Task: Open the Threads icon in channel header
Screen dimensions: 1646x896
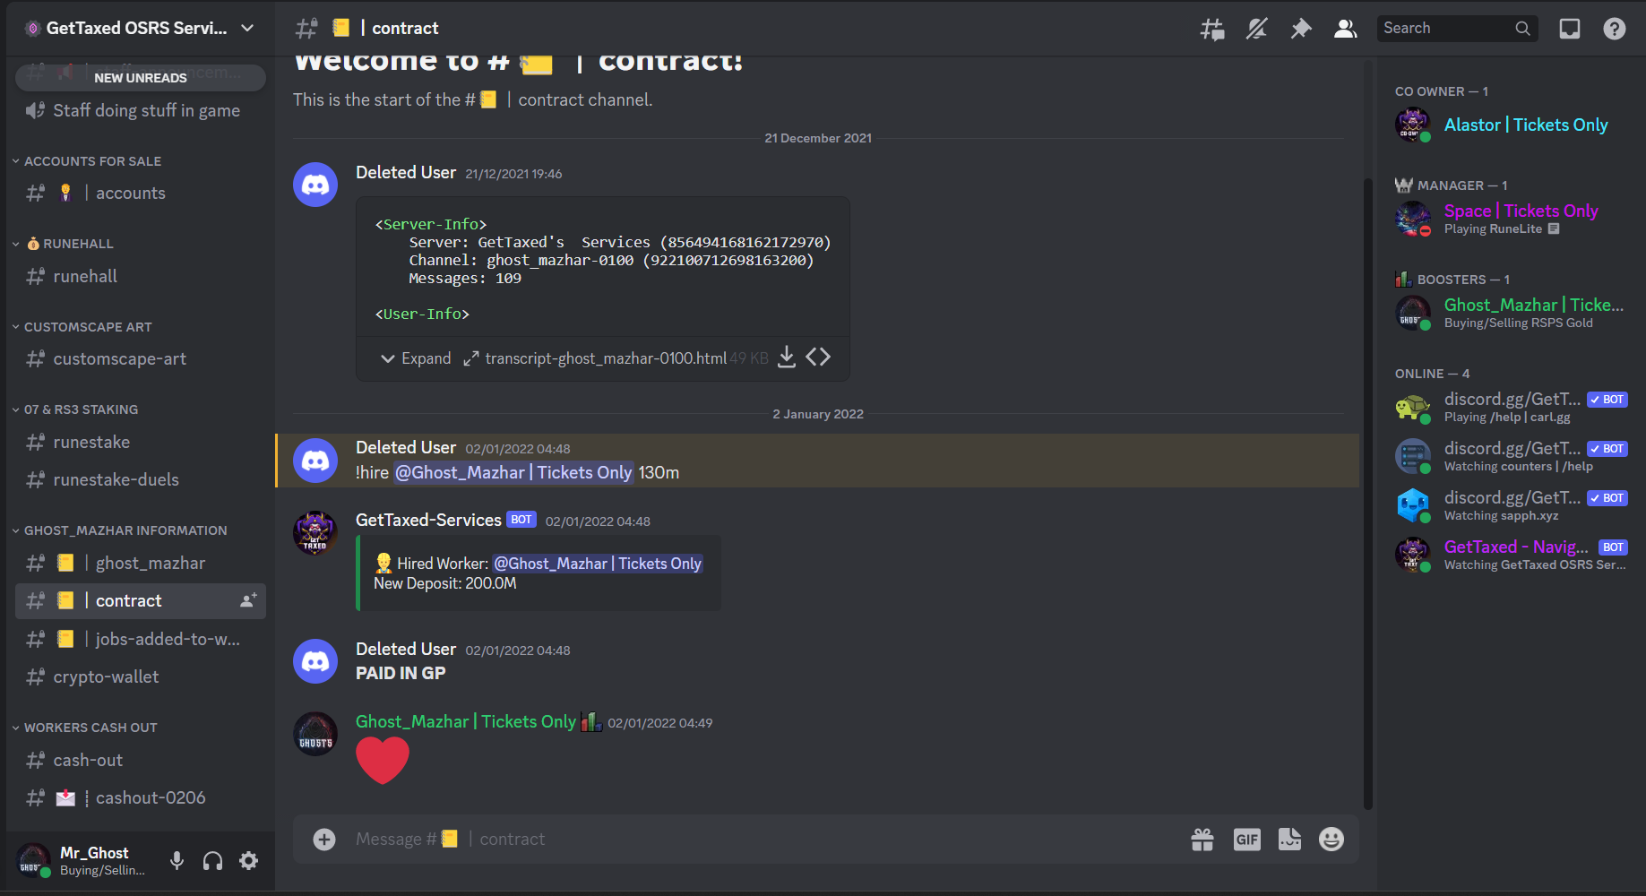Action: pyautogui.click(x=1212, y=29)
